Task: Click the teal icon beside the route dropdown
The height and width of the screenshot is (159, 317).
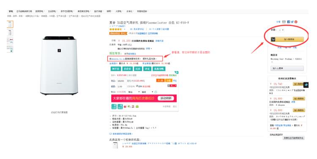Action: pos(156,92)
